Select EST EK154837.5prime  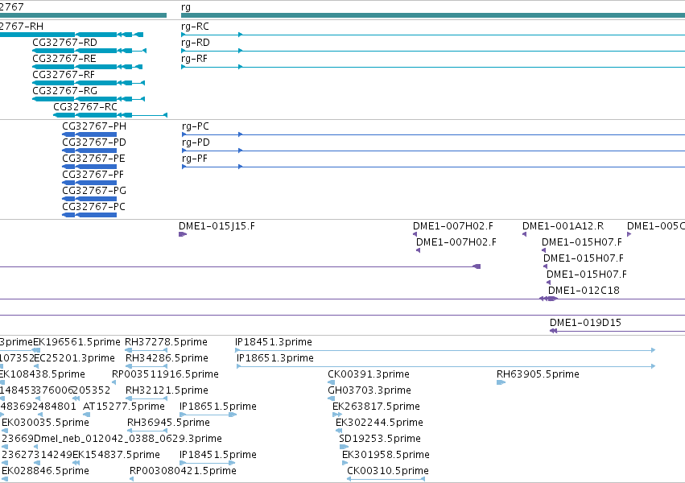pos(76,463)
